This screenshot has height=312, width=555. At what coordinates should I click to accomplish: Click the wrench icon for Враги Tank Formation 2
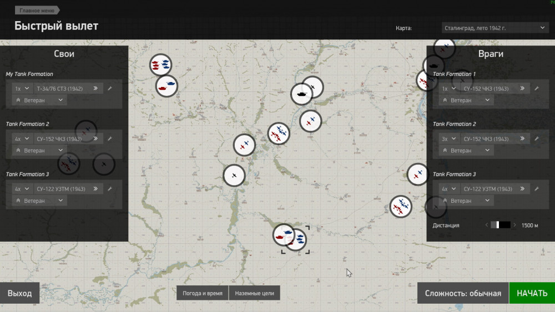click(537, 139)
